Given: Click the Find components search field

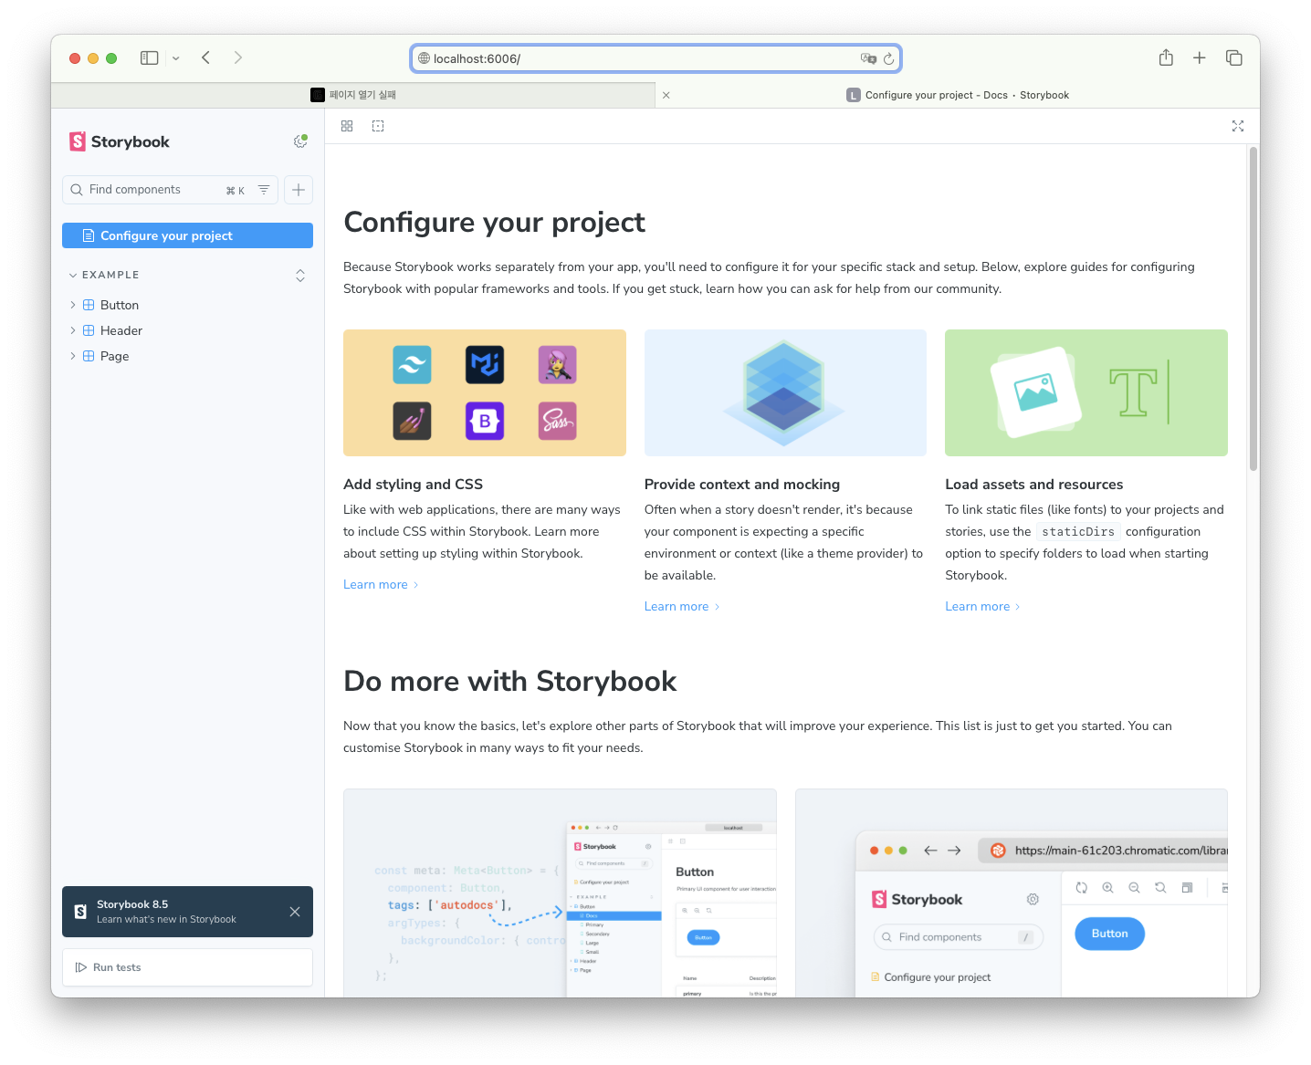Looking at the screenshot, I should [x=151, y=190].
